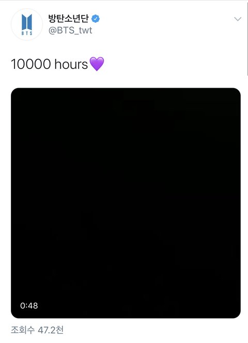Click the word "hours" in the tweet

[71, 64]
